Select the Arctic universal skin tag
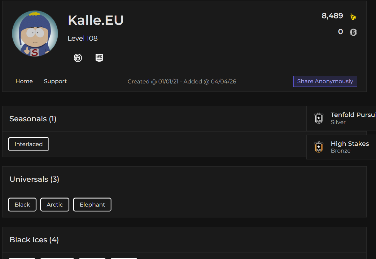This screenshot has height=259, width=376. (55, 204)
